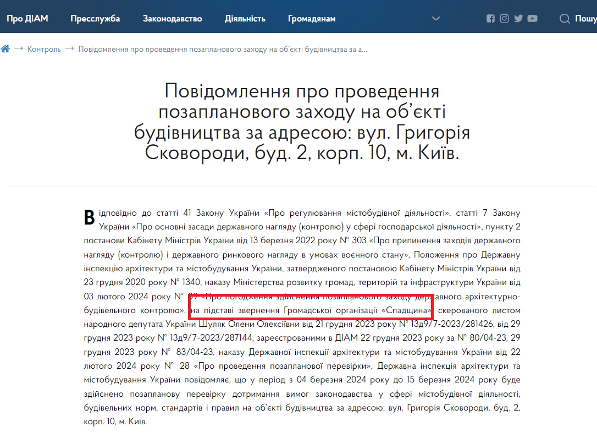This screenshot has height=443, width=597.
Task: Click the main page heading about вул. Григорія Сковороди
Action: point(302,121)
